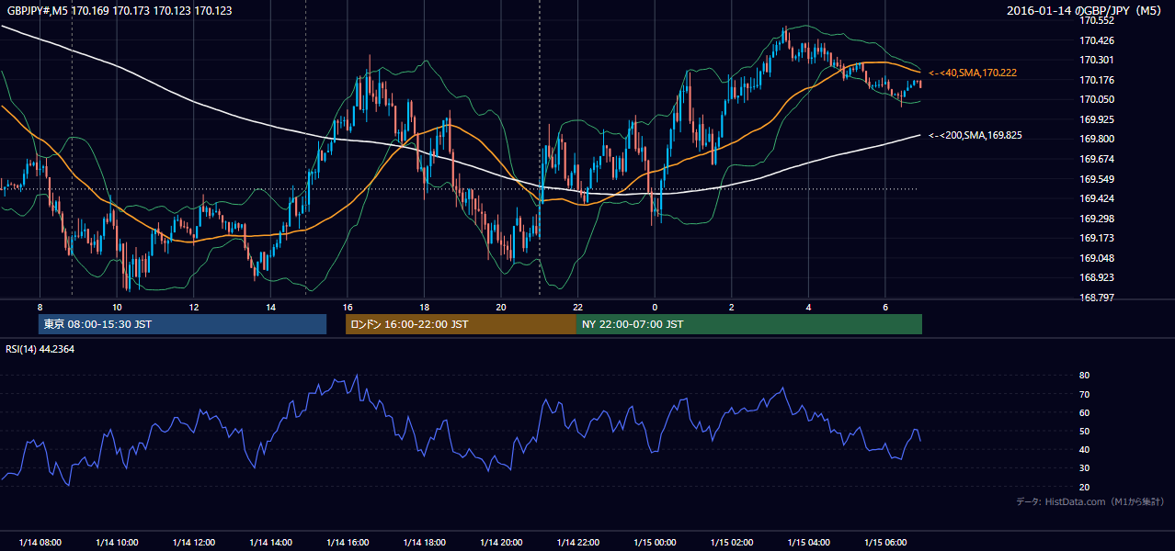Select the '1/15 04:00' bottom time label
This screenshot has height=551, width=1175.
point(808,542)
